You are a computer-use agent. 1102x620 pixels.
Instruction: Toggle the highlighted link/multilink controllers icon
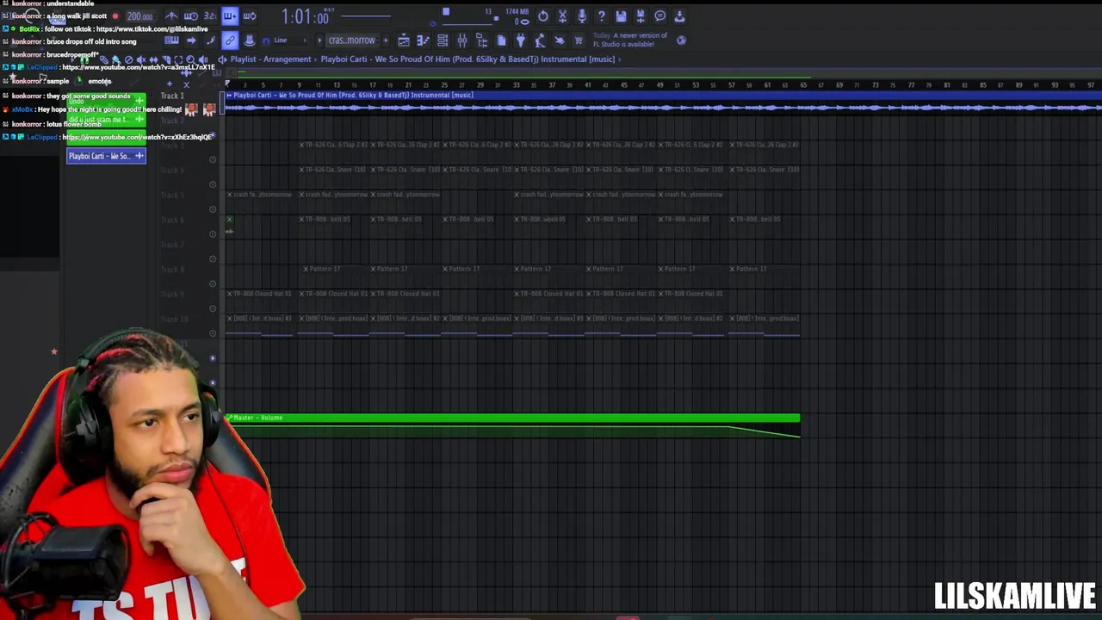coord(230,40)
